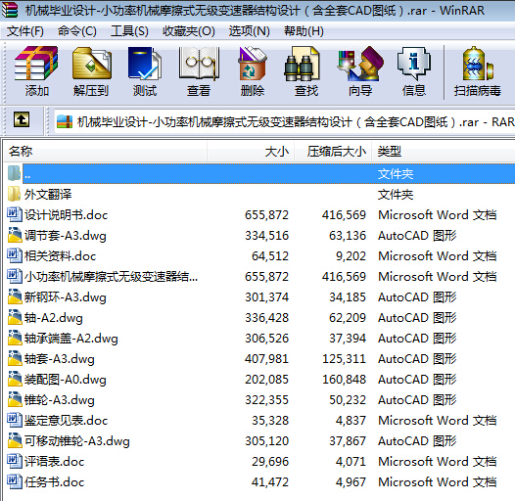Click DWG icon of 轴承端盖-A2.dwg
Screen dimensions: 515x501
coord(14,338)
